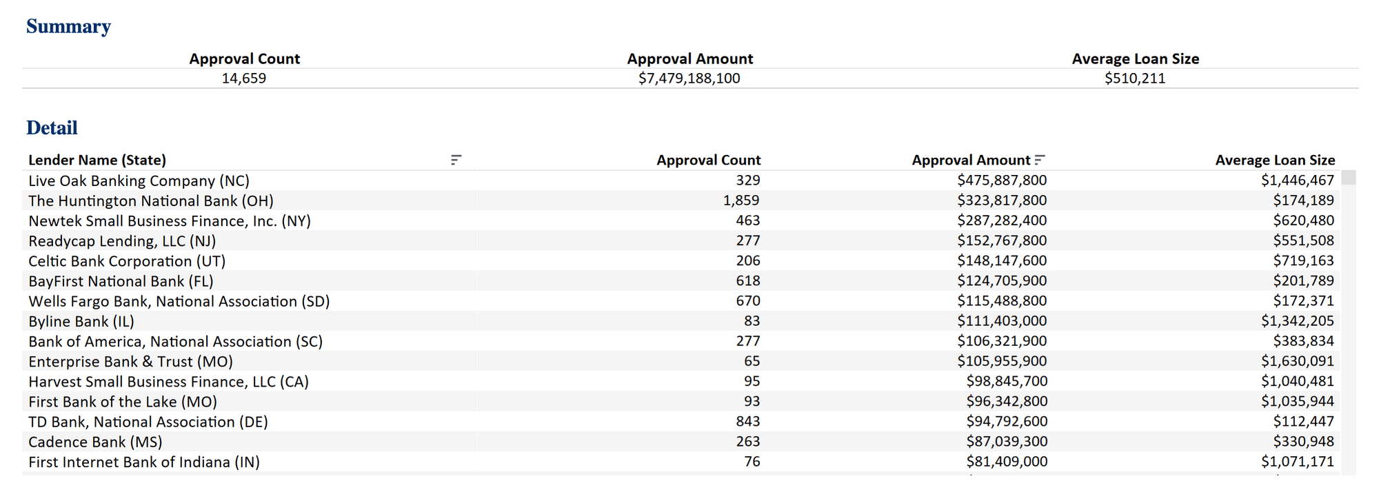Click approval amount $94,792,600

(1007, 421)
